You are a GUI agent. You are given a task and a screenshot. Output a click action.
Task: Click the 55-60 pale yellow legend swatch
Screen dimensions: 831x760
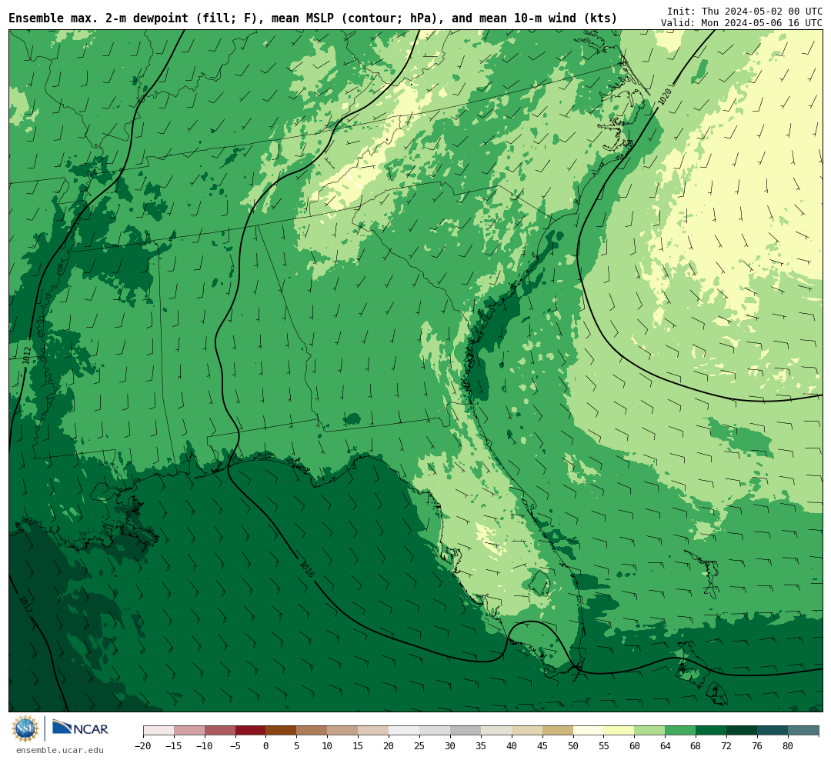619,731
